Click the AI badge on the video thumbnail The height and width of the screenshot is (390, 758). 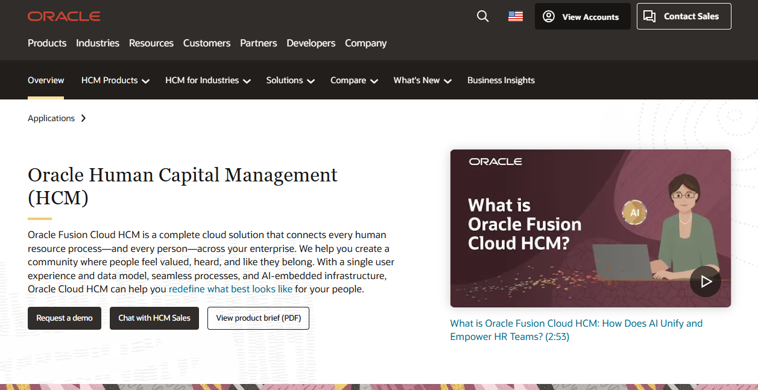point(634,212)
